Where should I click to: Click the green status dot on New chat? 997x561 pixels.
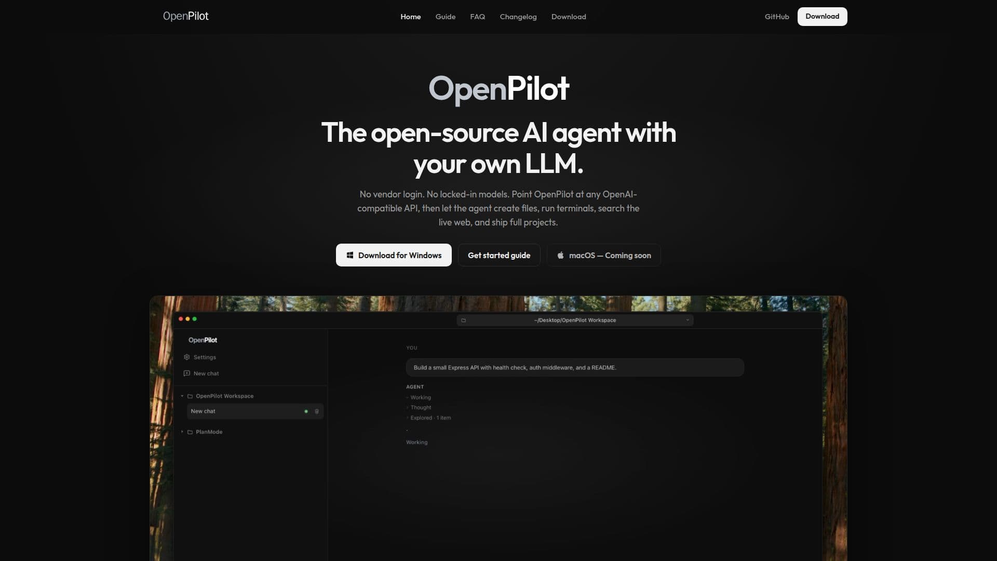(x=306, y=411)
